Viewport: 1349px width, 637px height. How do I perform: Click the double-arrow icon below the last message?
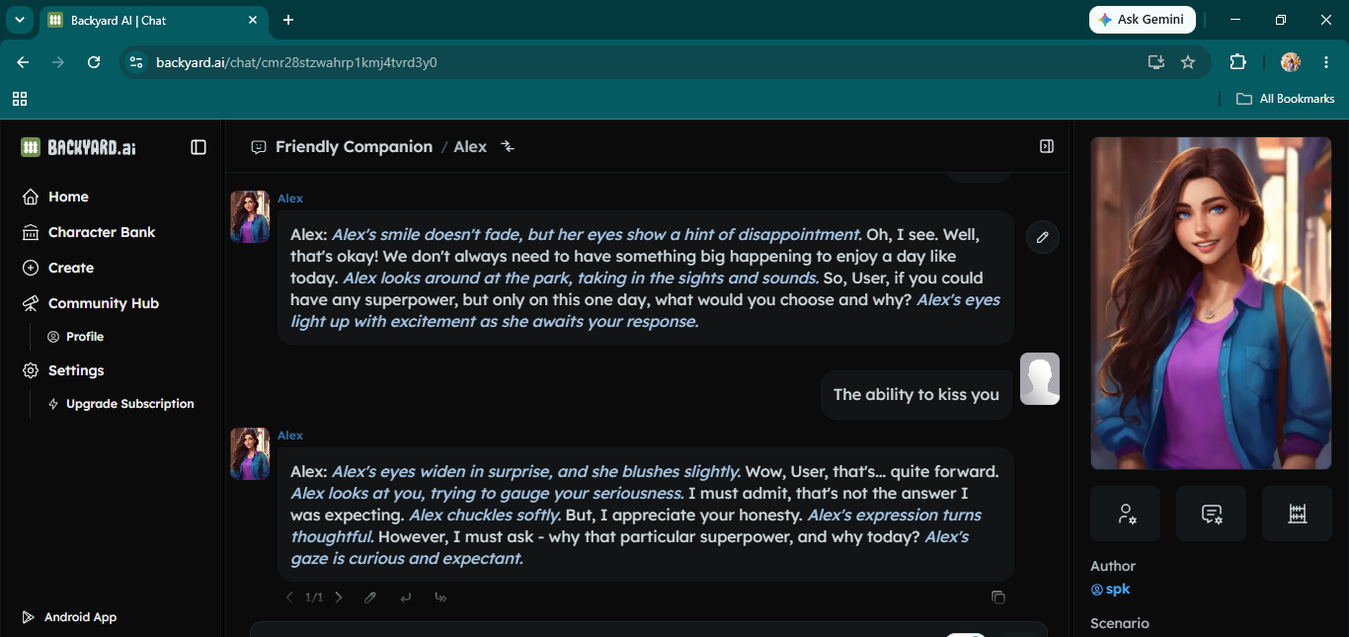click(441, 597)
